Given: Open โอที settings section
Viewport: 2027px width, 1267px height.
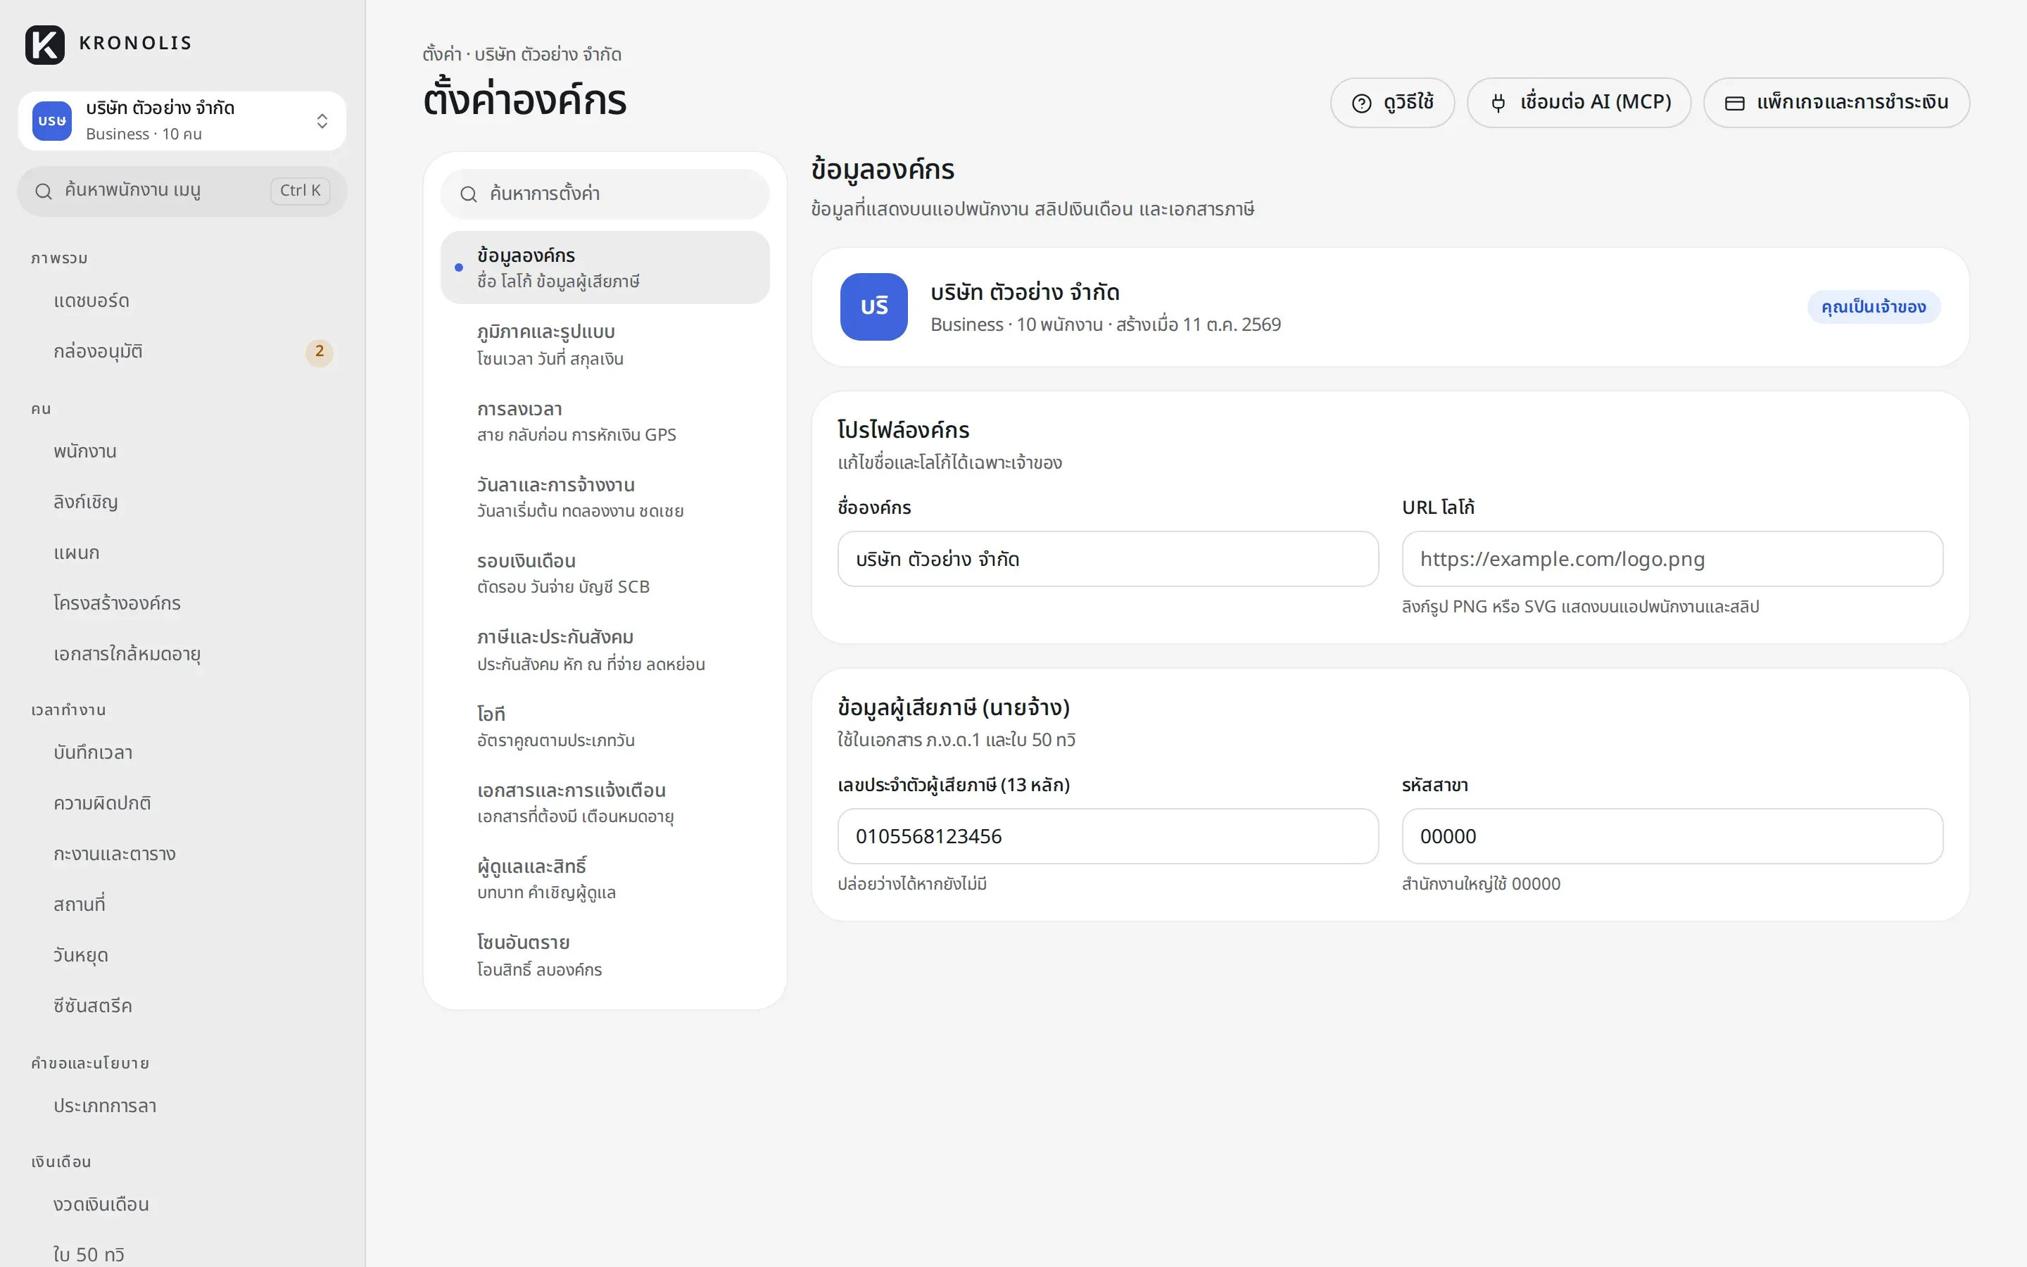Looking at the screenshot, I should (x=605, y=726).
